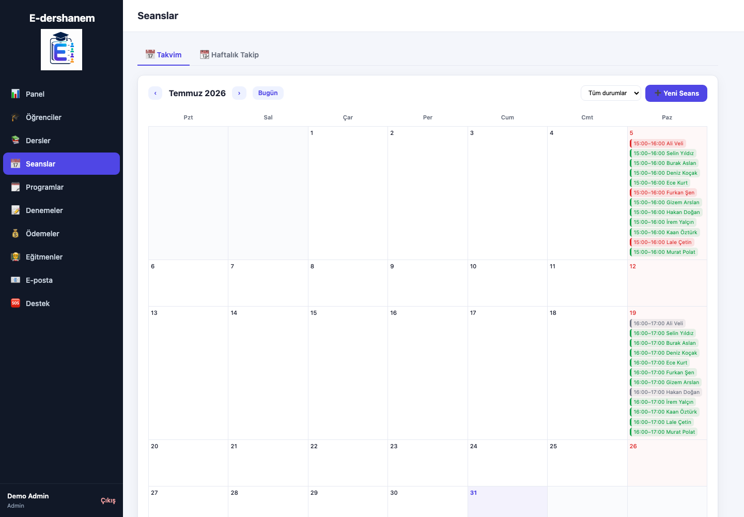Open the 16:00–17:00 İrem Yalçın session

(663, 402)
